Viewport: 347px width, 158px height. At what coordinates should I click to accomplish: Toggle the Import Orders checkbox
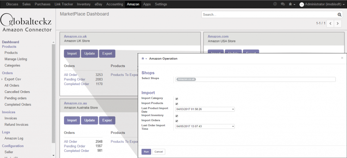click(177, 121)
